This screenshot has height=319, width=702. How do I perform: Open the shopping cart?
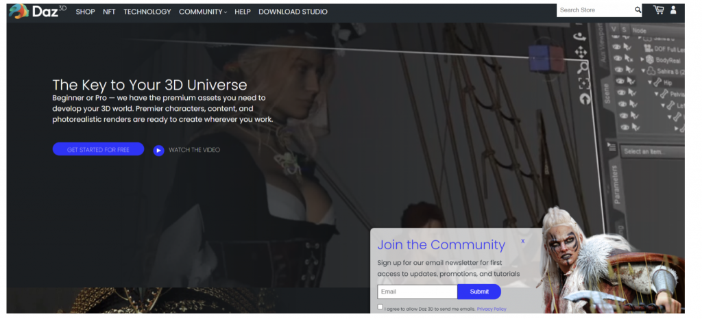(658, 10)
